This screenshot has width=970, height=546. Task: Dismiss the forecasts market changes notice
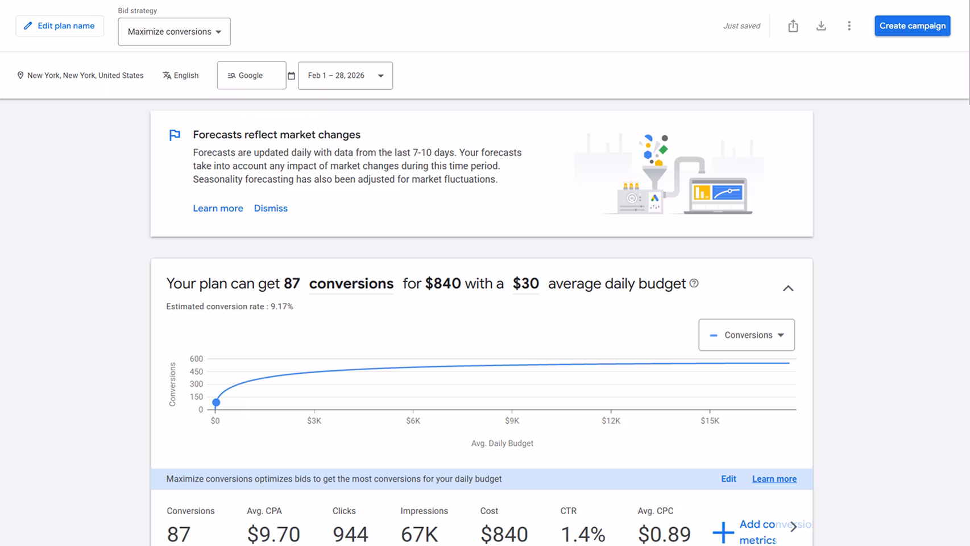point(271,208)
